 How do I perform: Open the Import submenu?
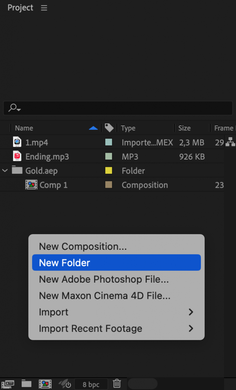click(53, 312)
